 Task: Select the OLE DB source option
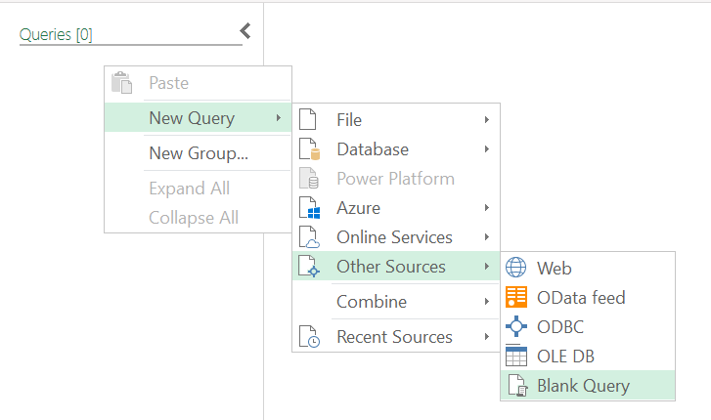(x=588, y=357)
